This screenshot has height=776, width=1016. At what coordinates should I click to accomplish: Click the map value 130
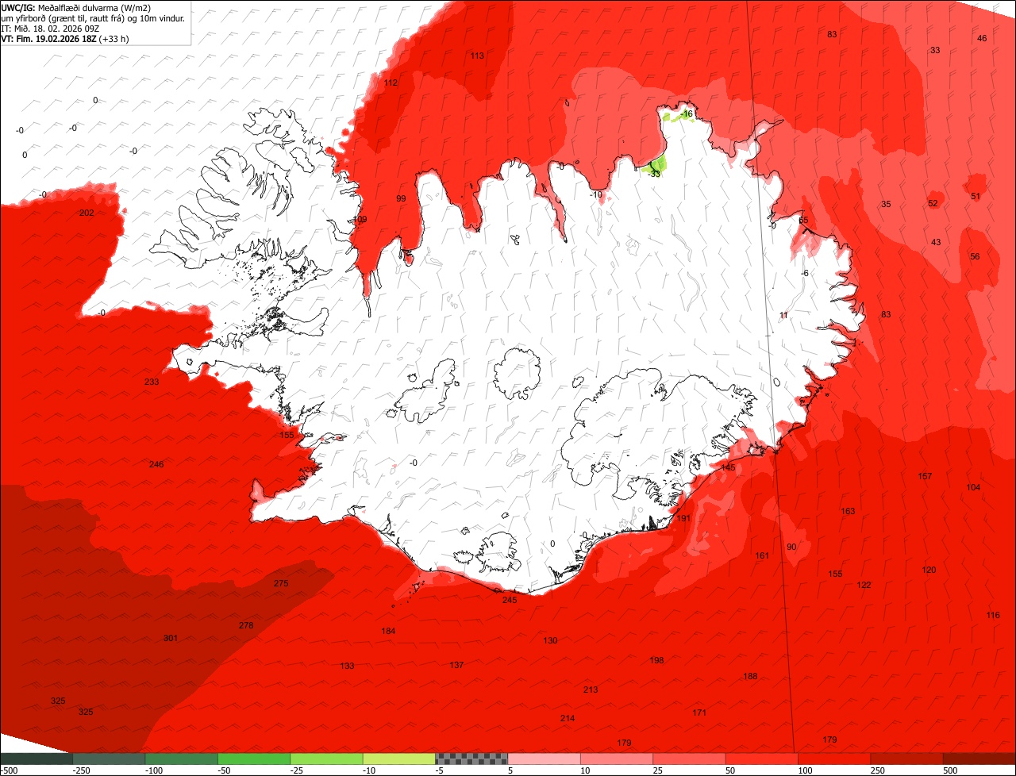tap(550, 640)
